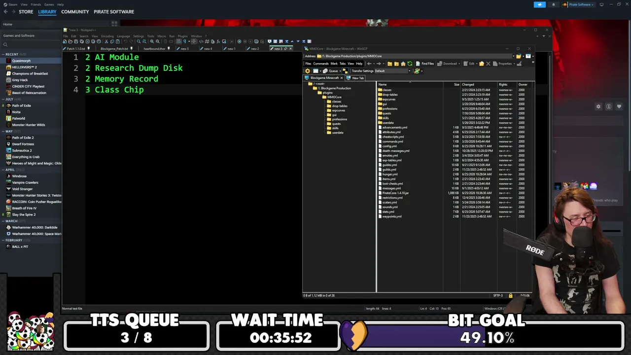Close the Blockgame Minecraft session tab
This screenshot has height=355, width=631.
pyautogui.click(x=342, y=78)
